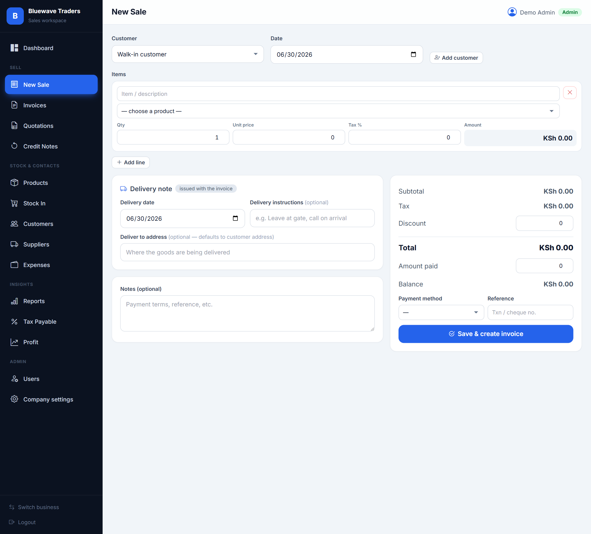Click the Customers people icon
The width and height of the screenshot is (591, 534).
tap(14, 223)
